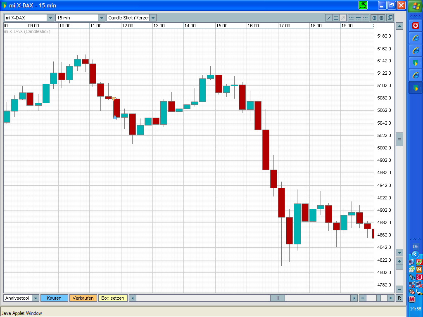423x317 pixels.
Task: Open the first Internet Explorer taskbar icon
Action: (x=416, y=38)
